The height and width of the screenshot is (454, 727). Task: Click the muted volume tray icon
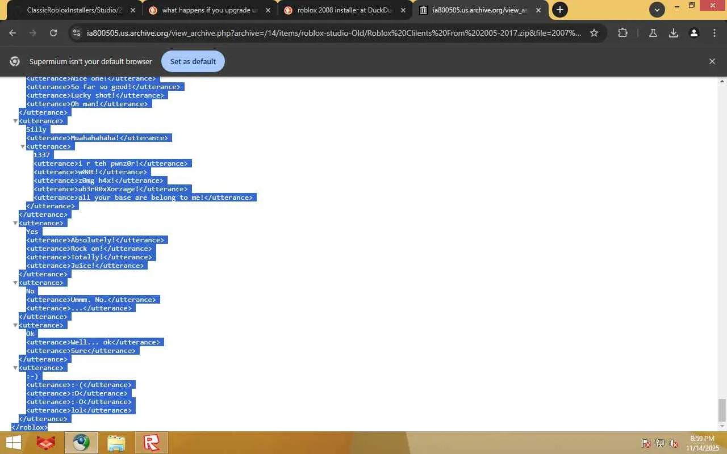pos(674,443)
